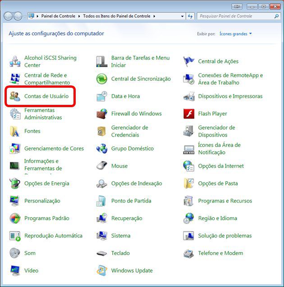Click the Mouse icon
284x287 pixels.
click(x=102, y=166)
